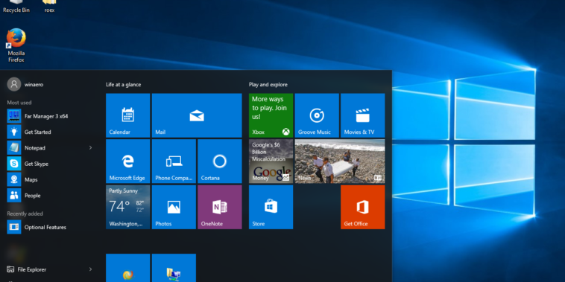
Task: Click the Recently added heading
Action: [25, 214]
